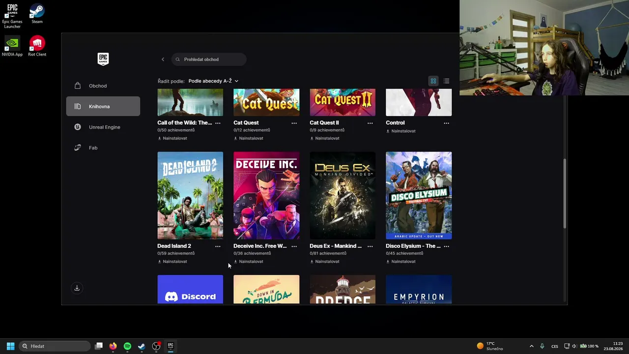
Task: Open the network icon in the system tray
Action: [567, 346]
